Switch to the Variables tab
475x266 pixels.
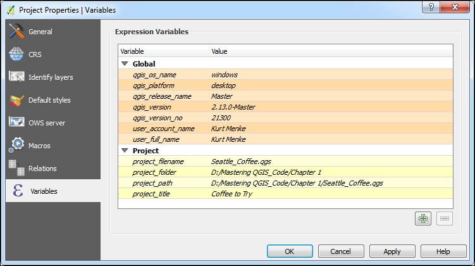[x=43, y=191]
